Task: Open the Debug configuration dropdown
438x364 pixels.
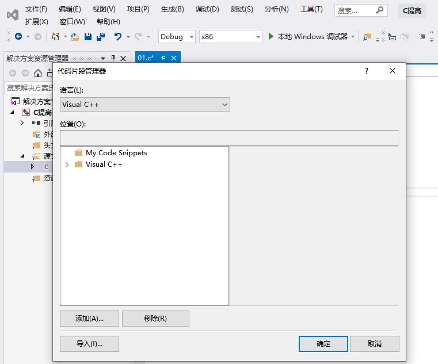Action: [177, 37]
